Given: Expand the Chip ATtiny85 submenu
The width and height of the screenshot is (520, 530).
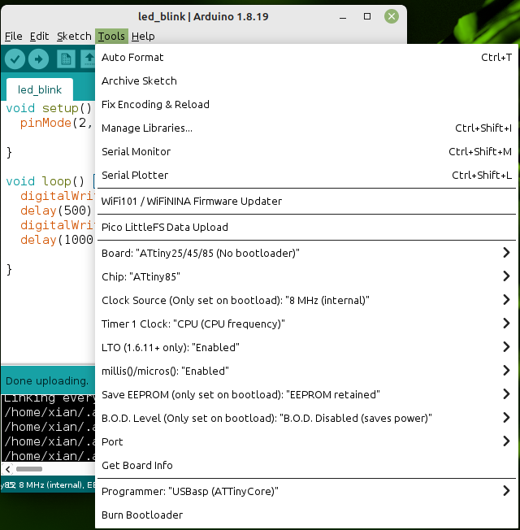Looking at the screenshot, I should coord(306,277).
